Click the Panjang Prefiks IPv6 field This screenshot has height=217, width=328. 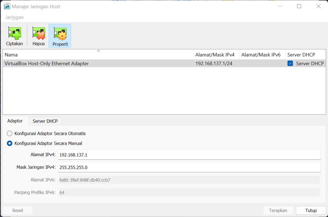click(x=189, y=192)
